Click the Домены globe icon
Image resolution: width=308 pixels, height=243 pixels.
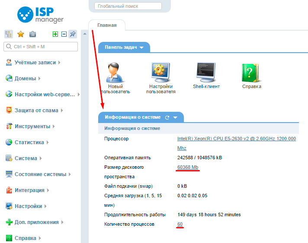coord(9,79)
